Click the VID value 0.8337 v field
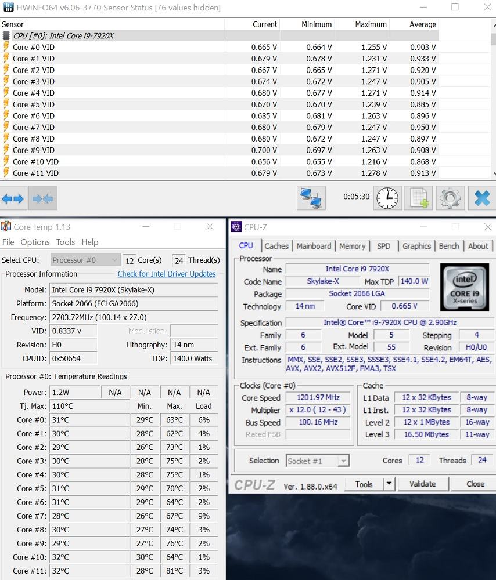Screen dimensions: 496x580 [x=73, y=331]
